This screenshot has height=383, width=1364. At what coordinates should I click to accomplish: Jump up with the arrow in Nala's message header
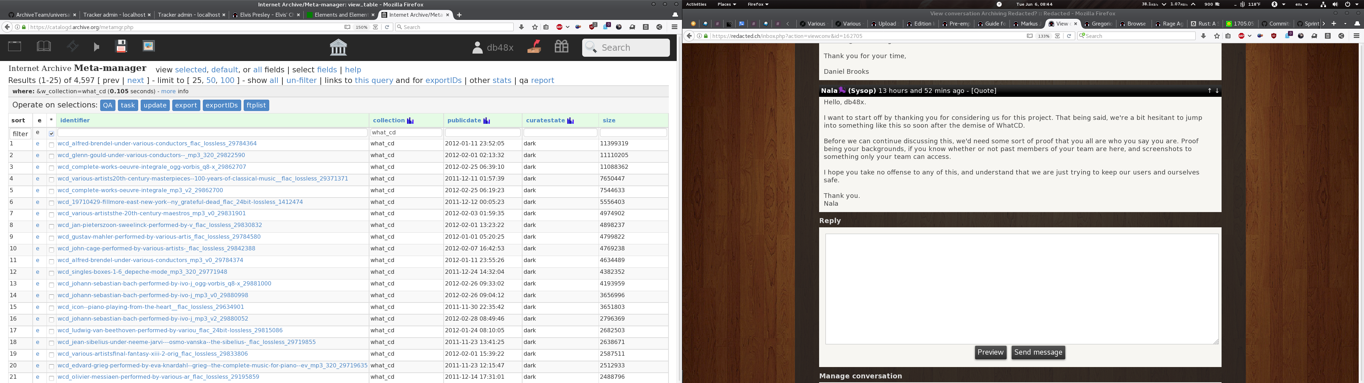click(1209, 90)
